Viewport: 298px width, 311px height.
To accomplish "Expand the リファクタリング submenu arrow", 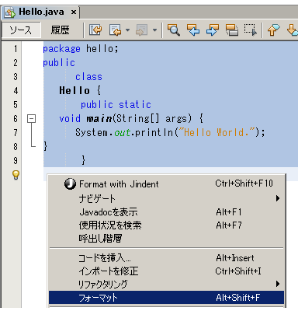I will coord(278,284).
